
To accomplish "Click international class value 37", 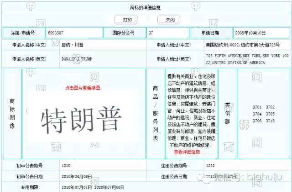I will point(151,33).
